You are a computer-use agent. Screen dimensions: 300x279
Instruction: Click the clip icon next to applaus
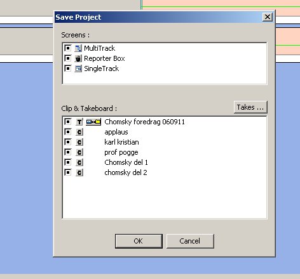pos(79,132)
